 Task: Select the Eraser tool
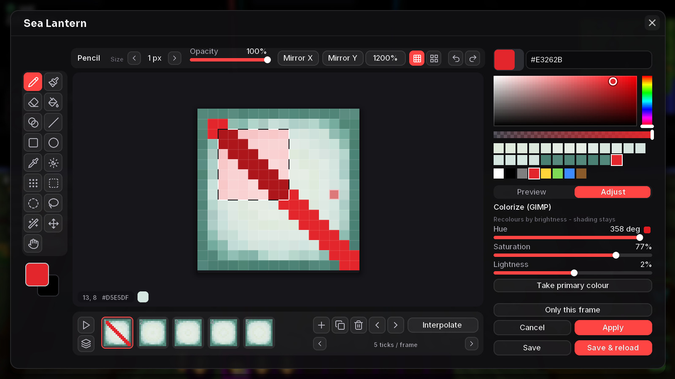click(x=33, y=102)
